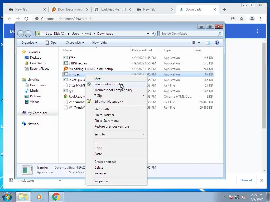270x202 pixels.
Task: Click the Explorer forward navigation arrow
Action: pyautogui.click(x=28, y=34)
